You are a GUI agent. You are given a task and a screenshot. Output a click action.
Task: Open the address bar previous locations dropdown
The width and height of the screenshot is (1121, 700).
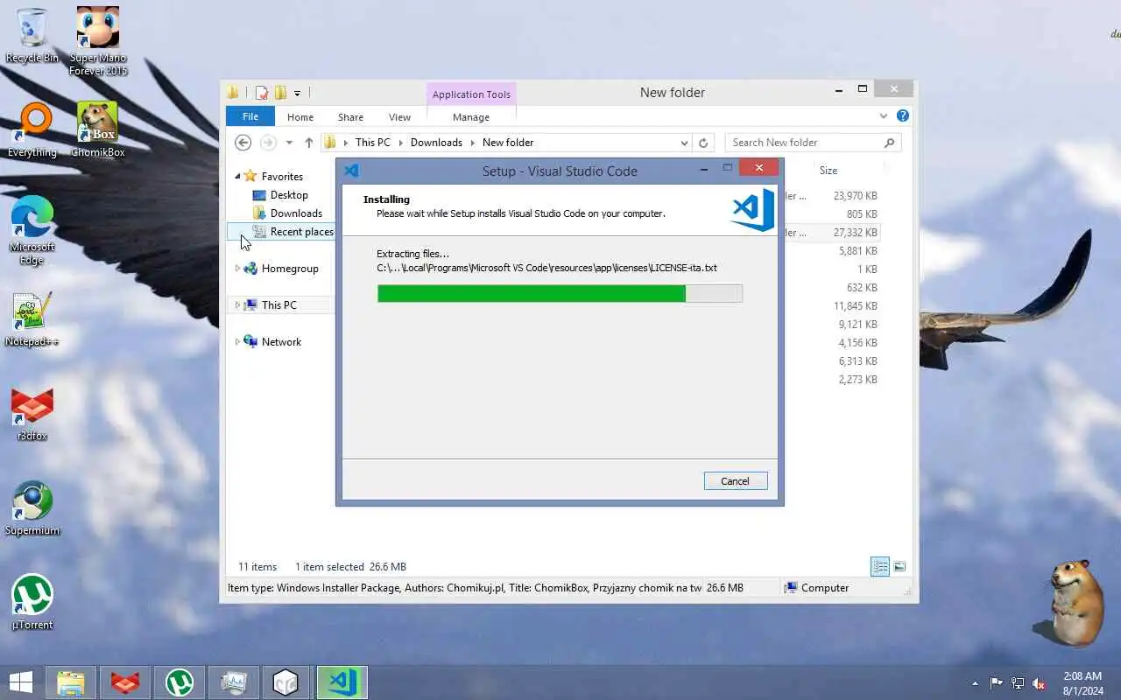[684, 143]
